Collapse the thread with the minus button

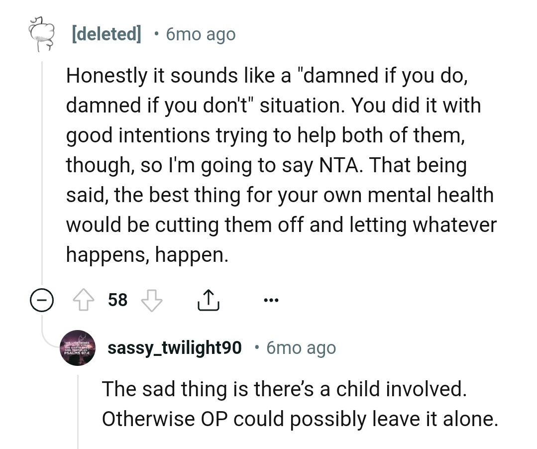(x=41, y=300)
